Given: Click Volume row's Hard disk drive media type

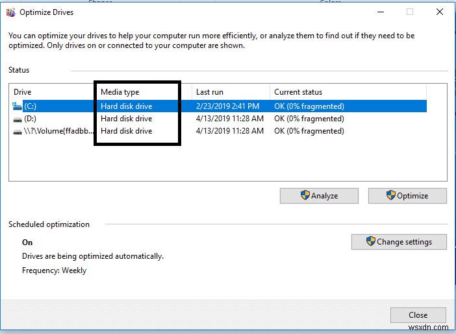Looking at the screenshot, I should 127,131.
